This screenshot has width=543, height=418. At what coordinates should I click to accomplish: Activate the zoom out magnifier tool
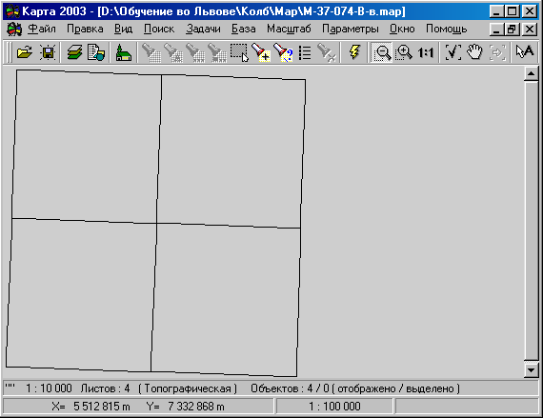pos(382,52)
